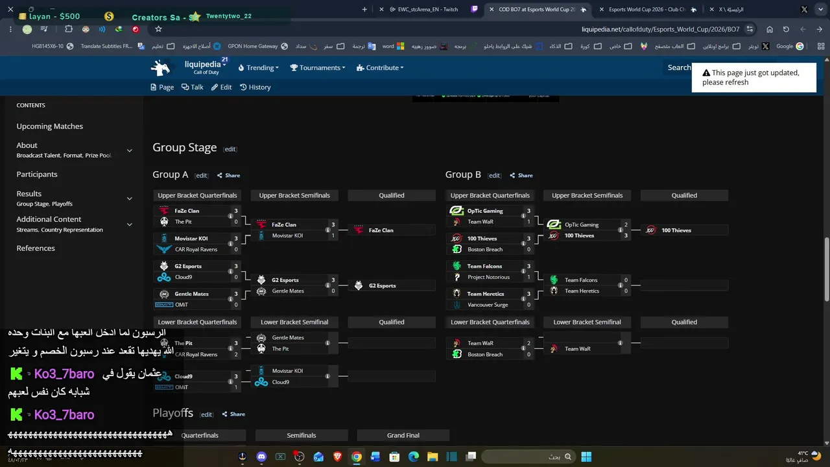Show match info for Gentle Mates vs The Pit lower semifinal
The height and width of the screenshot is (467, 830).
pyautogui.click(x=327, y=343)
